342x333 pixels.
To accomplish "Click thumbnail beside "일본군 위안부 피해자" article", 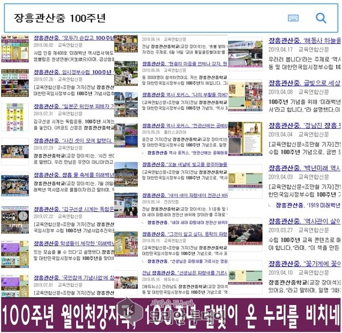I will click(x=15, y=117).
